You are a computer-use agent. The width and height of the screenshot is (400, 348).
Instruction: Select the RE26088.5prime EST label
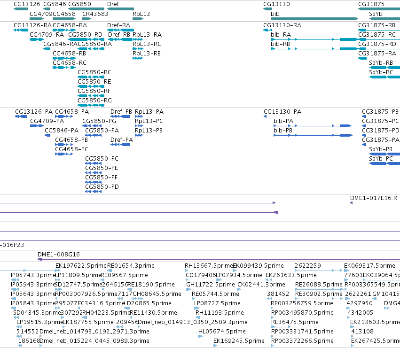click(x=319, y=285)
